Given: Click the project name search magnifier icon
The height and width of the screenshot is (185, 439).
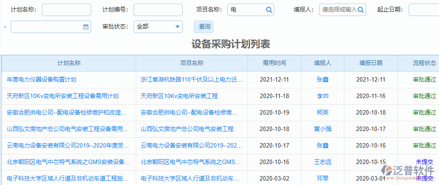Looking at the screenshot, I should 269,10.
